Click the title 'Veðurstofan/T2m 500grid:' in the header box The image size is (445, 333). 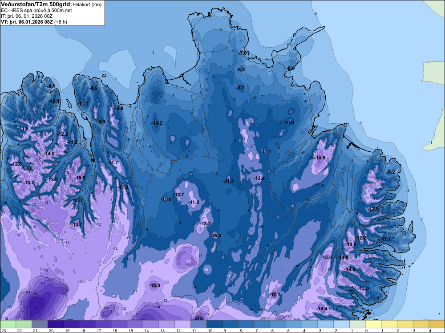[x=36, y=4]
